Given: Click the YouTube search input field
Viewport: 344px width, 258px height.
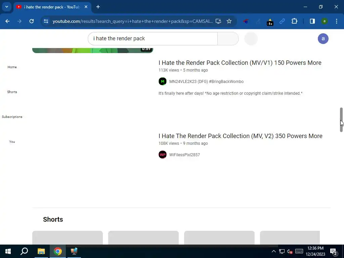Looking at the screenshot, I should (153, 39).
